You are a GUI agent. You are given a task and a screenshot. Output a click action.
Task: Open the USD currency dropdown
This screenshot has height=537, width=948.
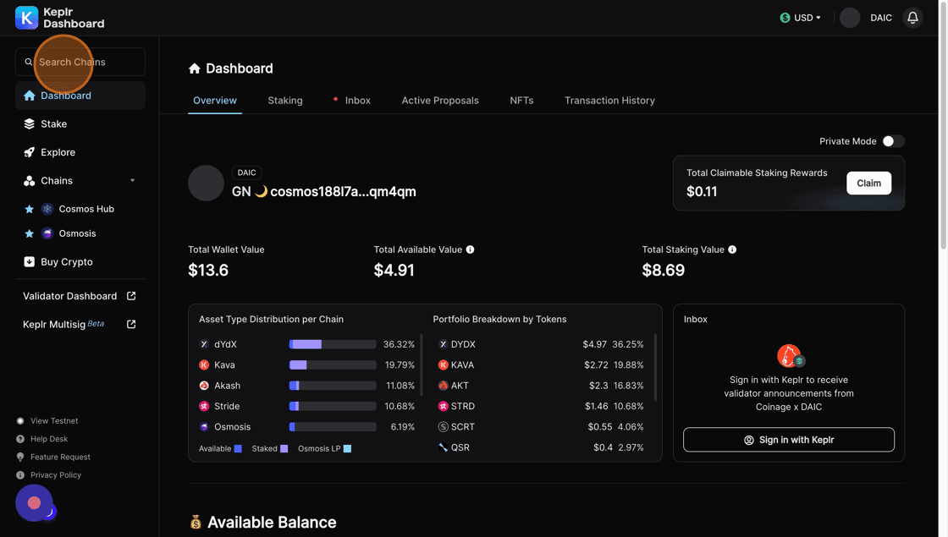click(801, 18)
